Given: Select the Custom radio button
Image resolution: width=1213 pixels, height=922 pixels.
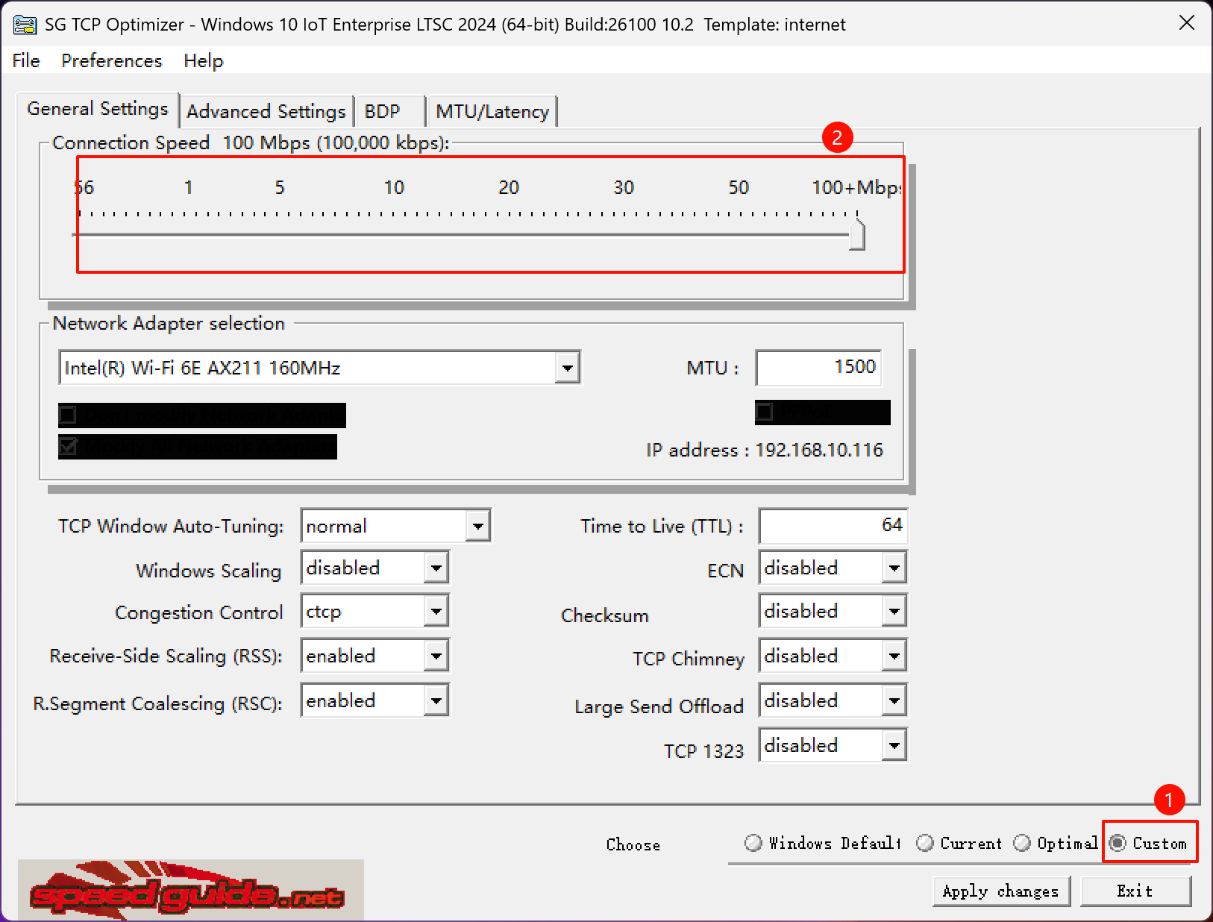Looking at the screenshot, I should pos(1117,843).
